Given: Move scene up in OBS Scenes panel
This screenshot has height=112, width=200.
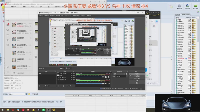Looking at the screenshot, I should 46,86.
